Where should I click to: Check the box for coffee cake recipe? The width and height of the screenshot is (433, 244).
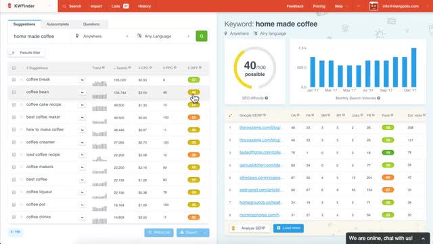14,104
